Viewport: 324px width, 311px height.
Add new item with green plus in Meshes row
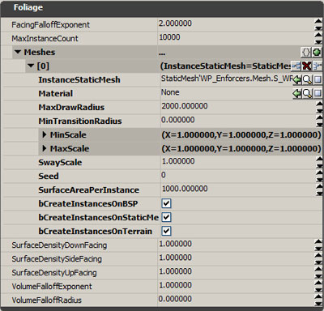[x=317, y=52]
